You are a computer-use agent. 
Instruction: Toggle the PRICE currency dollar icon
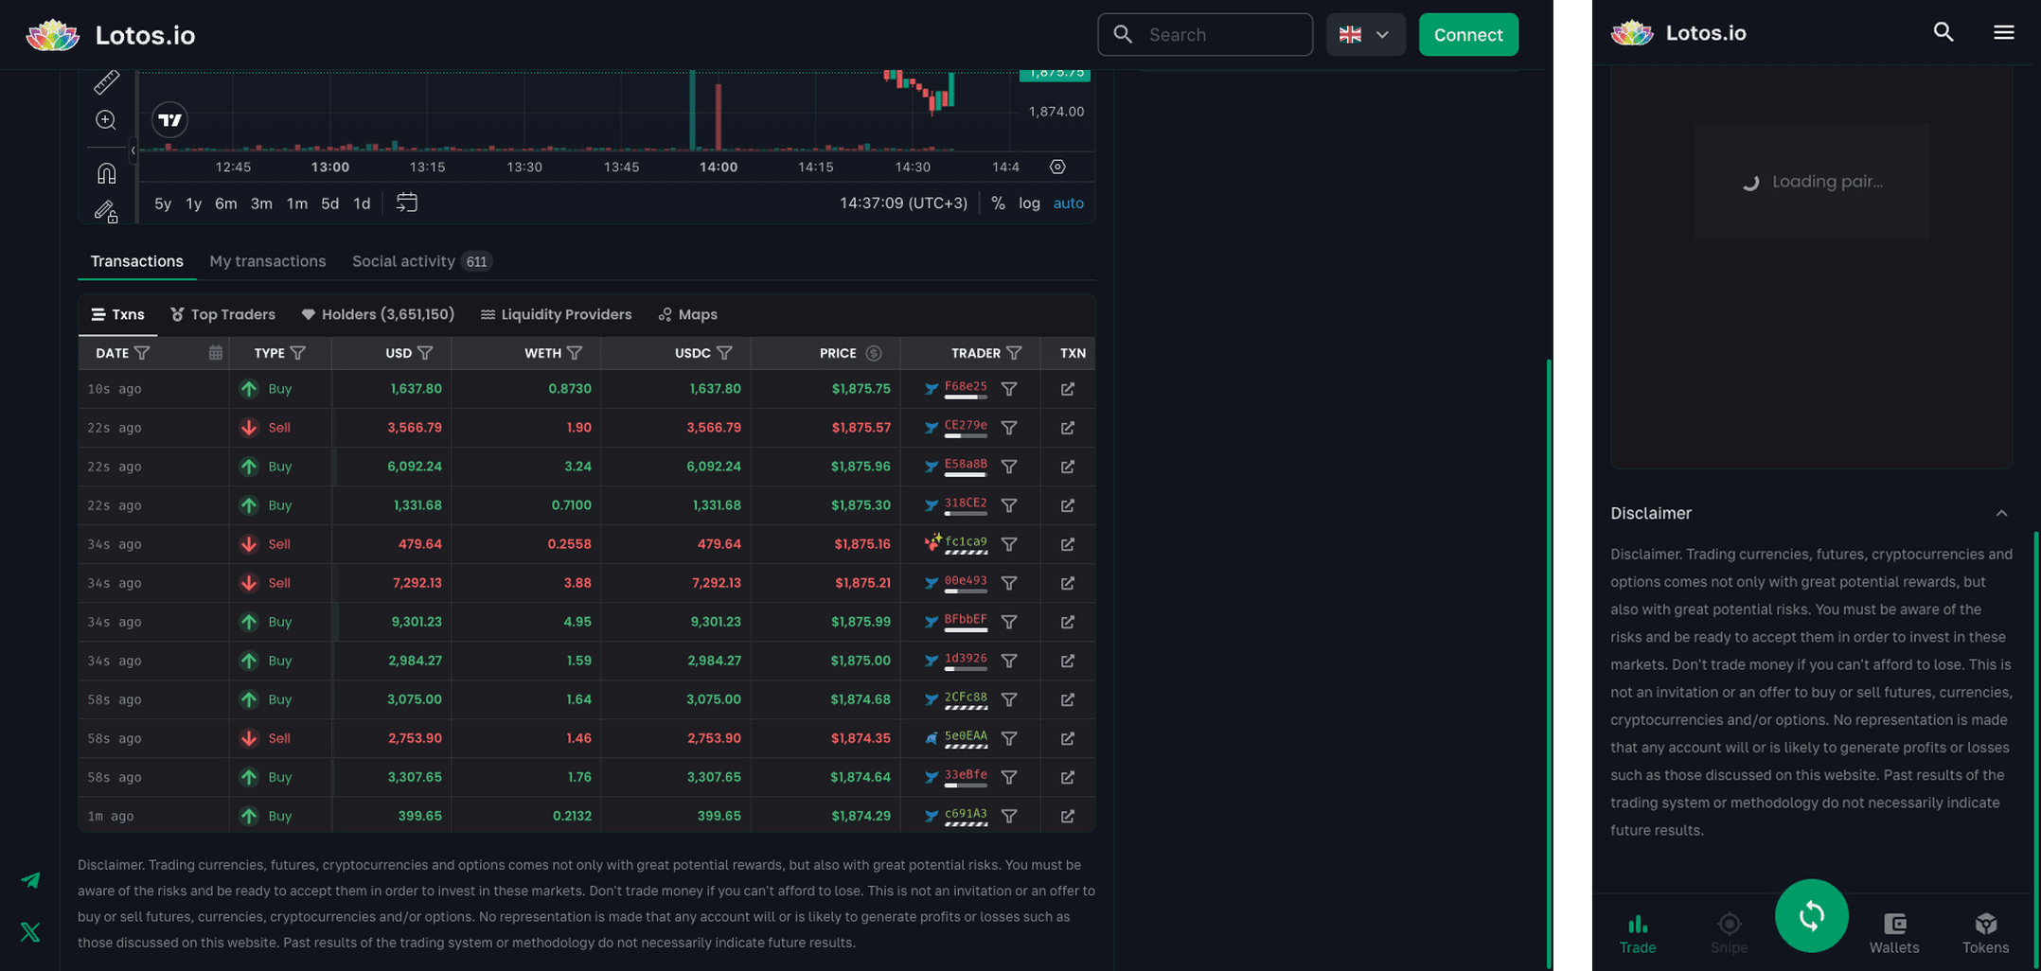coord(874,353)
